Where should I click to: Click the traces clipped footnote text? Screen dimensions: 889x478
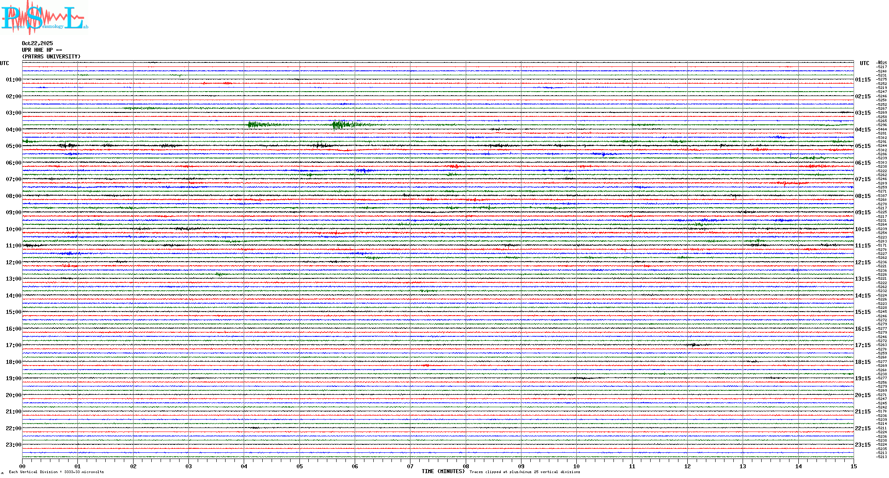tap(525, 472)
